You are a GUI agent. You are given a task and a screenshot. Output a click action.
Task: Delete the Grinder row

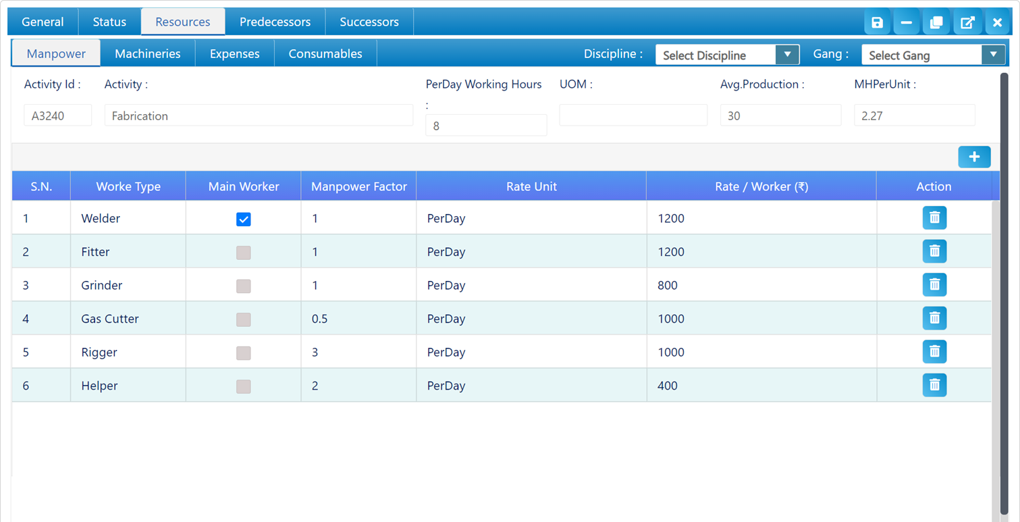click(934, 284)
